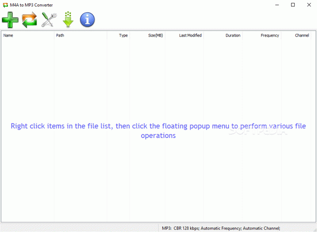This screenshot has width=317, height=232.
Task: Click the Duration column header
Action: coord(223,35)
